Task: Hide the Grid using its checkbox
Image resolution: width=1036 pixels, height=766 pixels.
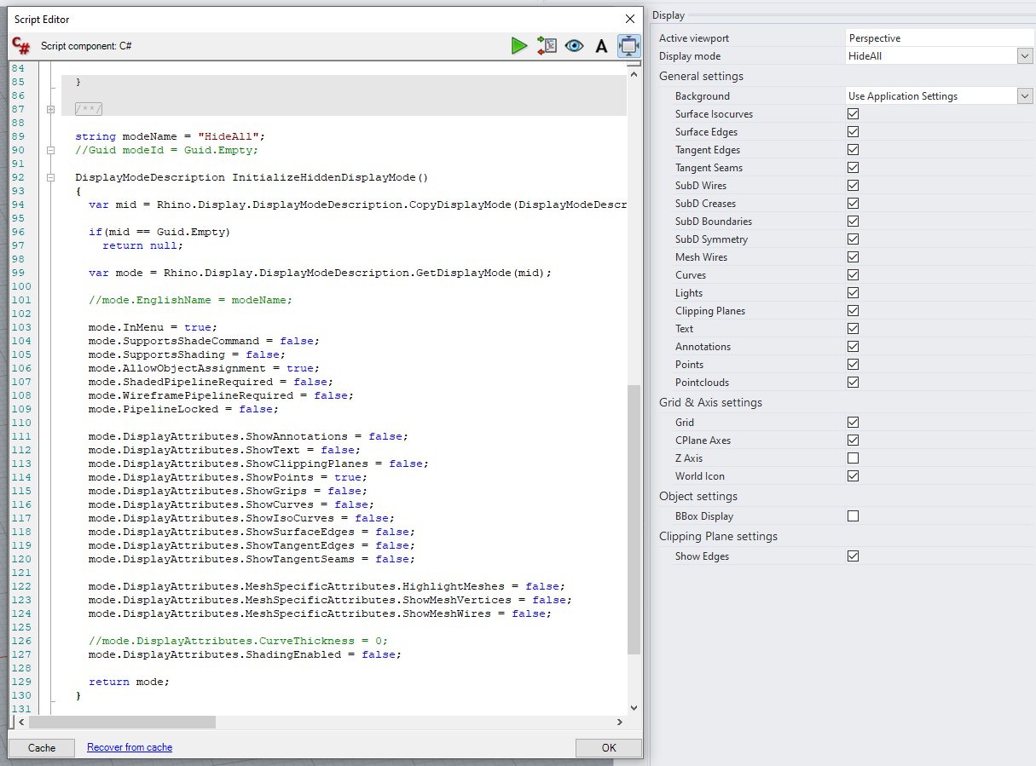Action: pos(853,423)
